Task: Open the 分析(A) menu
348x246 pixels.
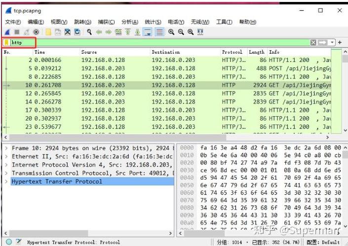Action: coord(130,22)
